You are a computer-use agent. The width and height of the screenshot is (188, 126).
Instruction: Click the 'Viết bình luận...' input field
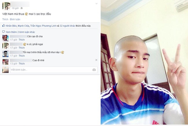pos(54,70)
